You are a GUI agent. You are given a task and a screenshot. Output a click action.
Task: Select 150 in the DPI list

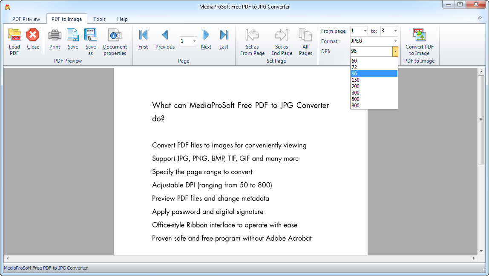click(x=374, y=80)
